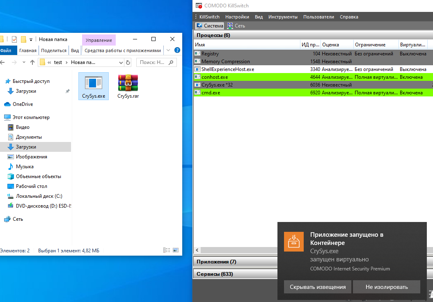
Task: Open the Пользователи menu
Action: pos(318,17)
